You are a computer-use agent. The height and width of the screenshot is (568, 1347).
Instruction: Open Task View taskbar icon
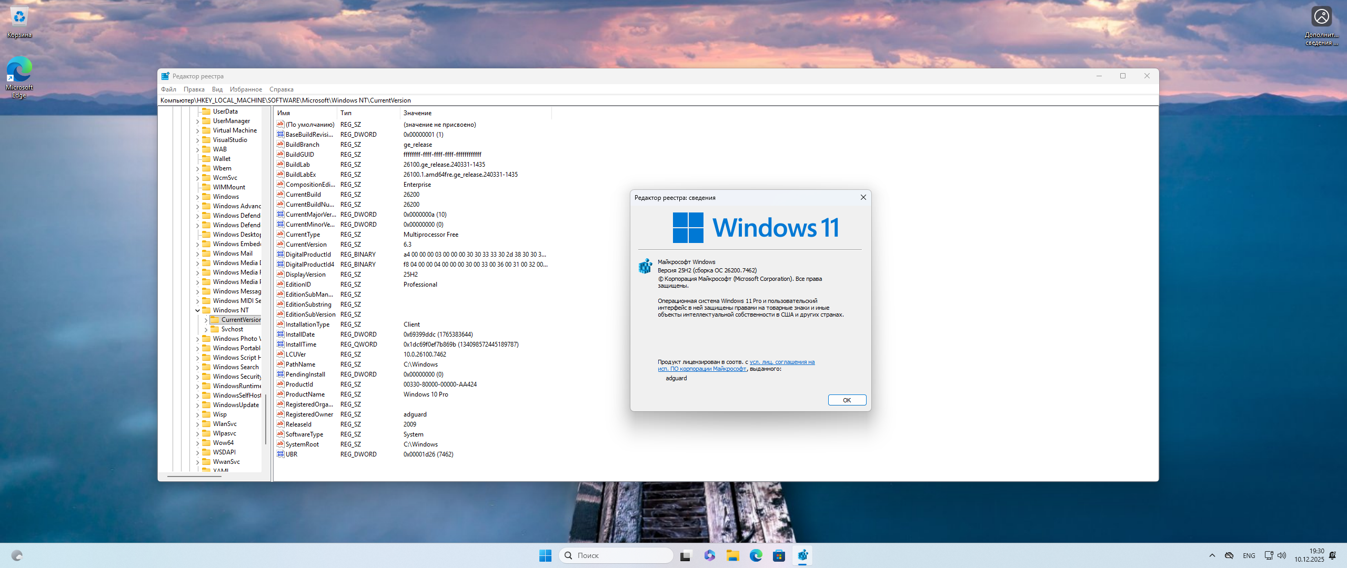coord(685,555)
